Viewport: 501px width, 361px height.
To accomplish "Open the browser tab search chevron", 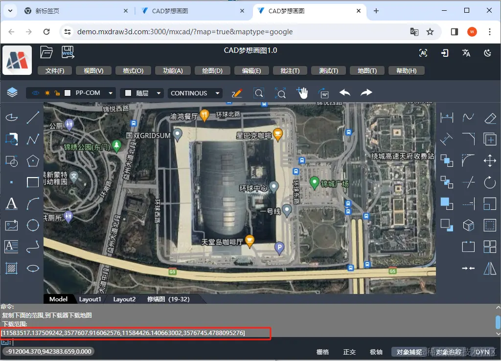I will pos(10,11).
